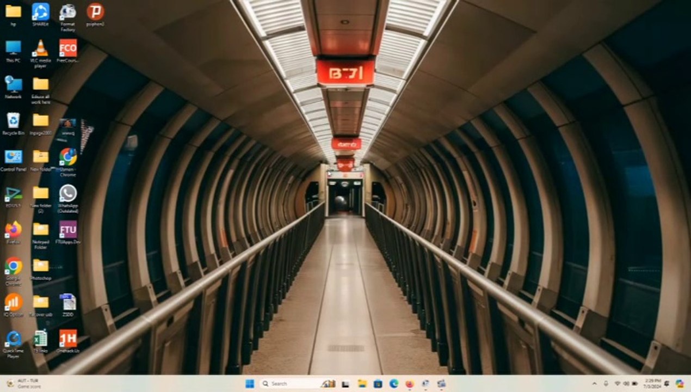691x392 pixels.
Task: Select the Recycle Bin icon
Action: pyautogui.click(x=13, y=124)
